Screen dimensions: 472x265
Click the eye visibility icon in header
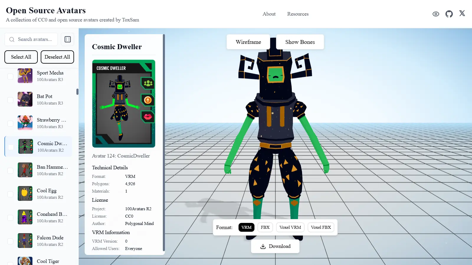click(436, 14)
